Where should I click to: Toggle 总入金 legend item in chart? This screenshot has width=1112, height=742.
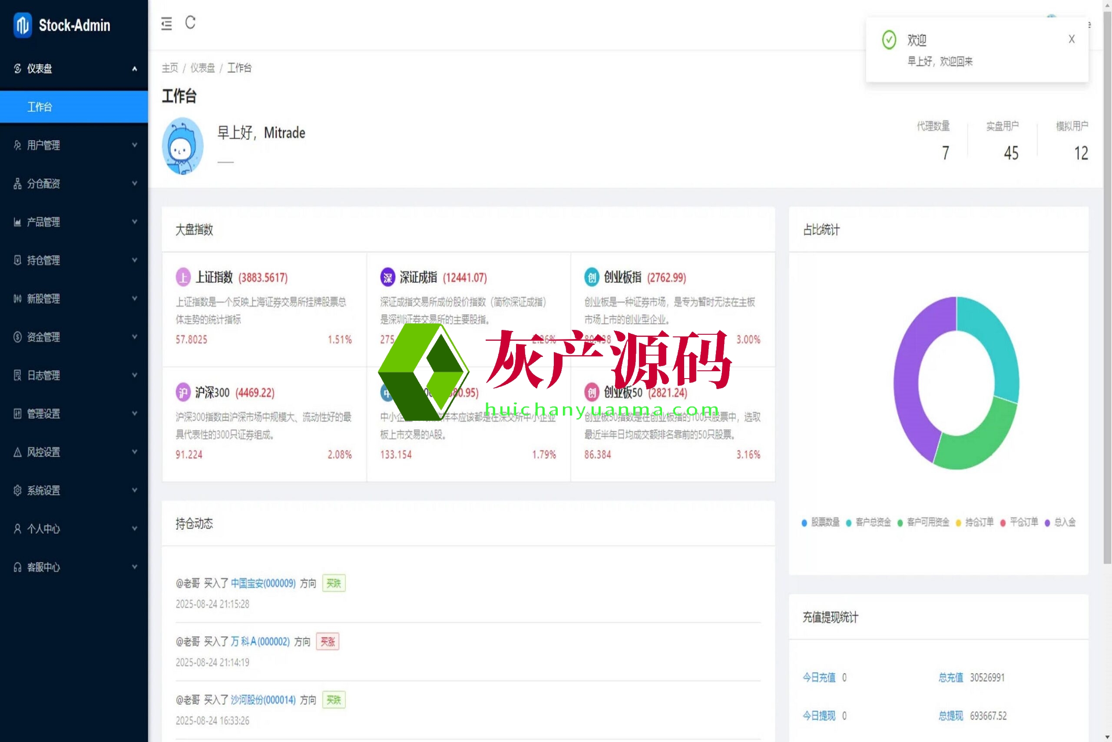pos(1060,522)
